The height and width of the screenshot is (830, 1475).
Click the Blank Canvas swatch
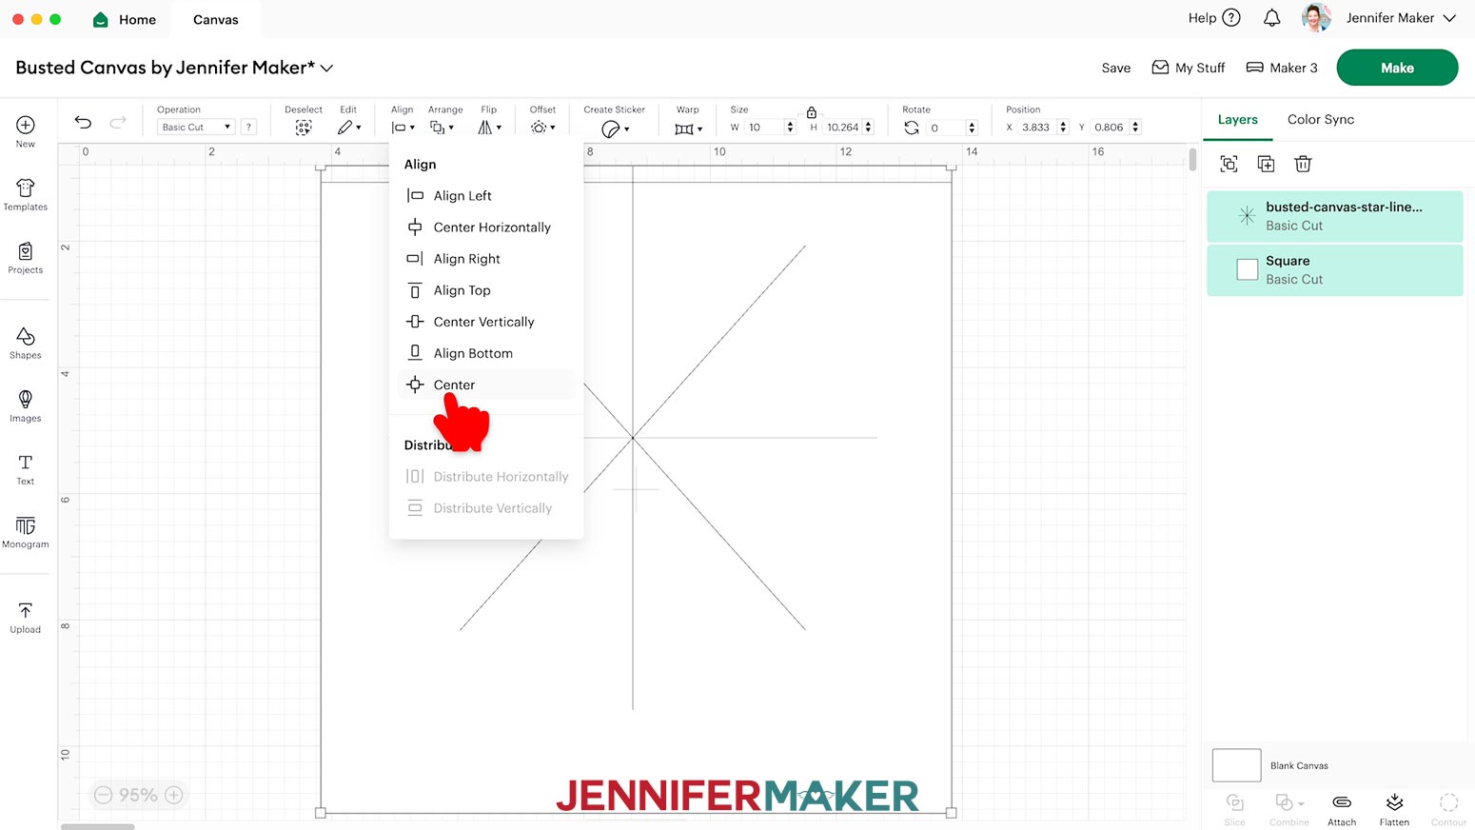coord(1236,765)
